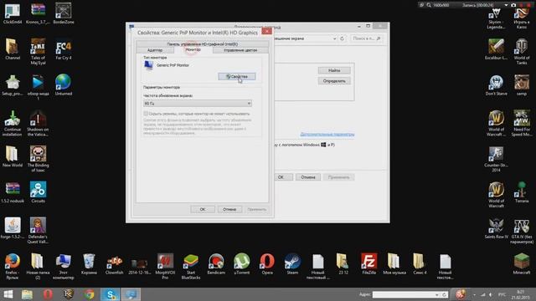Open the Don't Starve desktop icon
Viewport: 536px width, 301px height.
(496, 85)
